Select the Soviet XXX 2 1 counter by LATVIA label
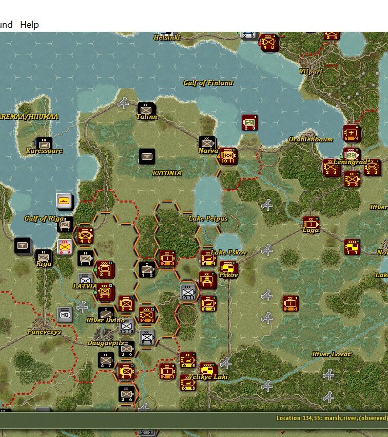Image resolution: width=388 pixels, height=437 pixels. (105, 292)
